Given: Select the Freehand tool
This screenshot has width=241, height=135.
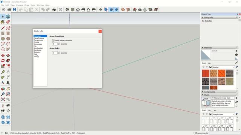Looking at the screenshot, I should click(8, 28).
